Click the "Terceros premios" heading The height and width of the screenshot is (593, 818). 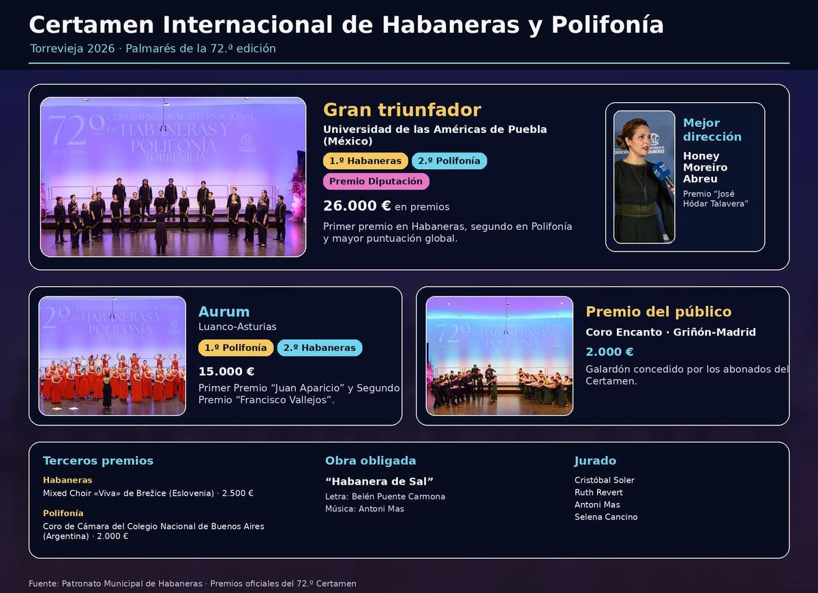pyautogui.click(x=98, y=461)
